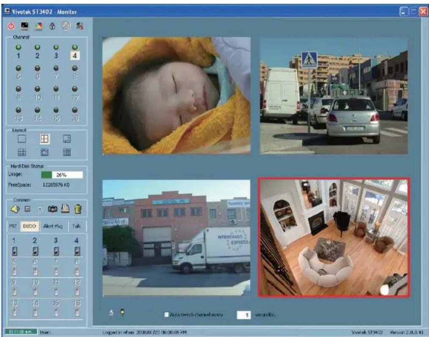Viewport: 429px width, 337px height.
Task: Click the camera snapshot icon
Action: pyautogui.click(x=52, y=209)
